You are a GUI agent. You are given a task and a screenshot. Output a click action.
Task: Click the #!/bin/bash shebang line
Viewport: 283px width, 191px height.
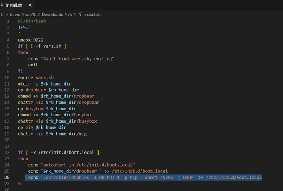point(32,21)
